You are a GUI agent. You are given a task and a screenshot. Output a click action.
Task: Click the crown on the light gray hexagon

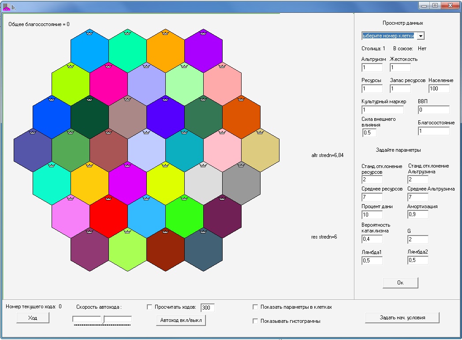click(203, 165)
